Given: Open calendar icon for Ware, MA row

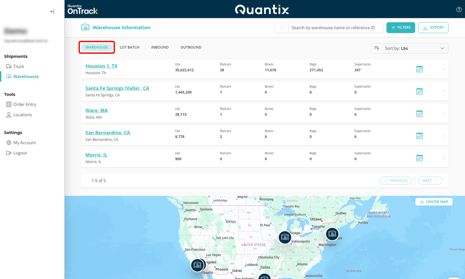Looking at the screenshot, I should point(419,114).
